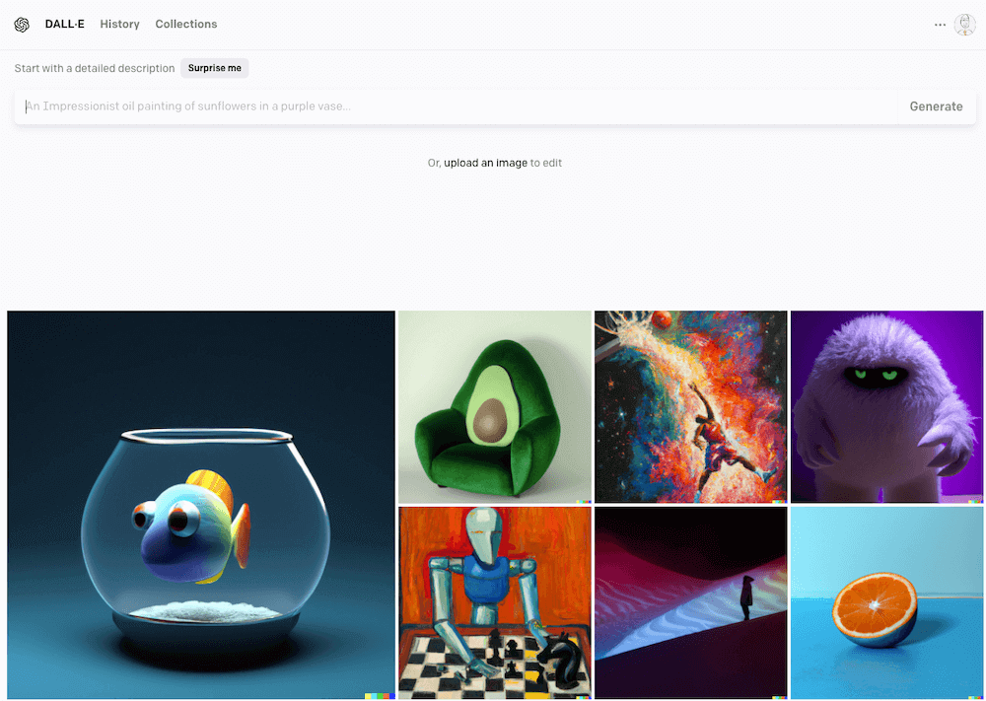986x701 pixels.
Task: Click the upload an image link
Action: [x=485, y=163]
